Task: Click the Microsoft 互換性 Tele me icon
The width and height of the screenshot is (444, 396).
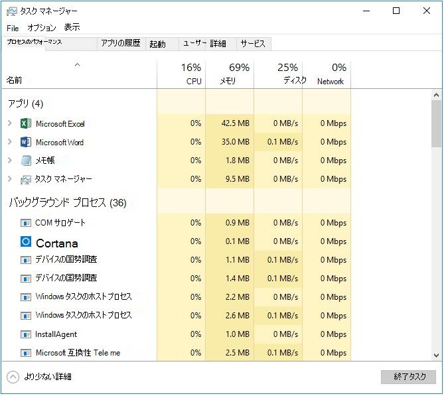Action: (x=26, y=354)
